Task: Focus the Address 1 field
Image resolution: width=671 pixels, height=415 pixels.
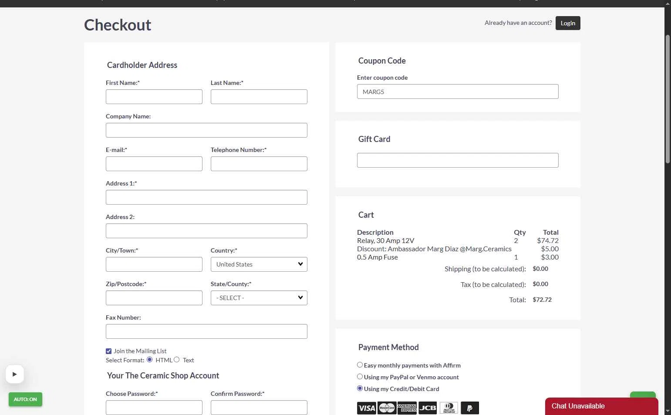Action: pos(206,197)
